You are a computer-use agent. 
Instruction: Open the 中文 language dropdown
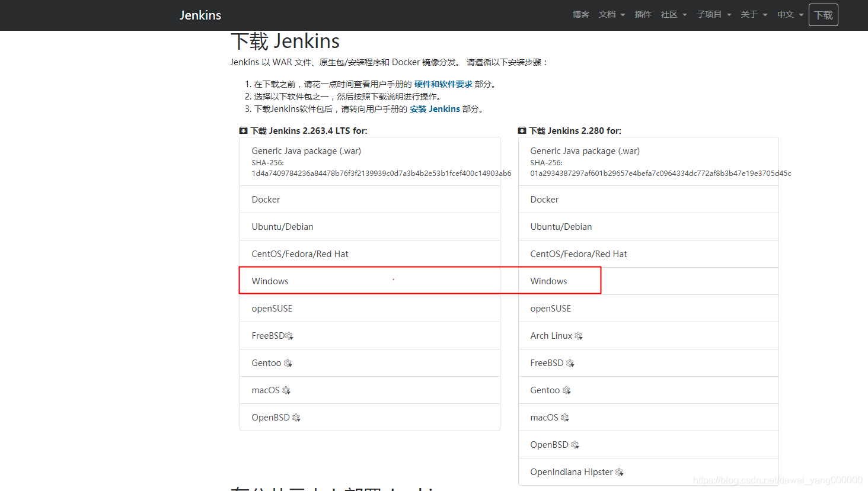(x=790, y=15)
